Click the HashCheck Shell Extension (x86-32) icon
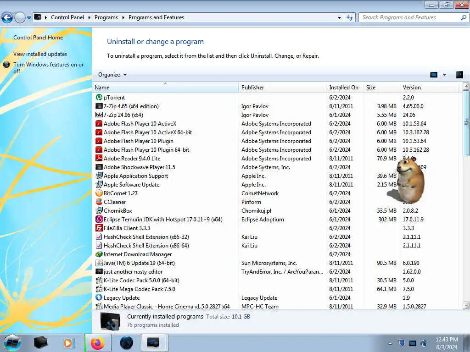The height and width of the screenshot is (352, 470). tap(99, 236)
